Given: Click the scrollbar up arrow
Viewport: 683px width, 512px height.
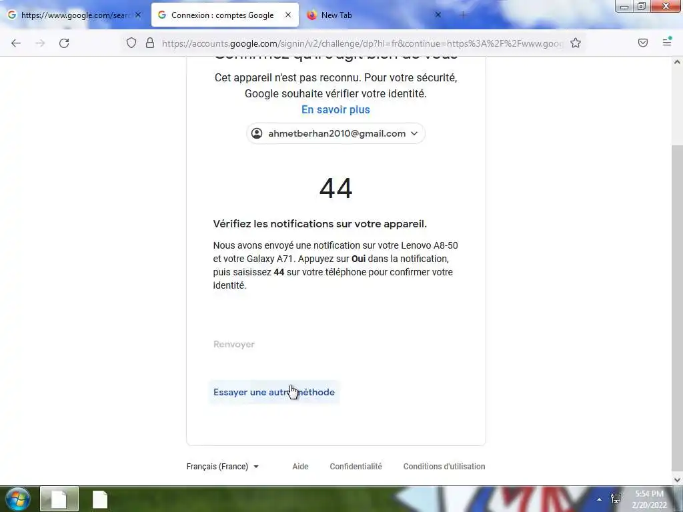Looking at the screenshot, I should coord(677,62).
